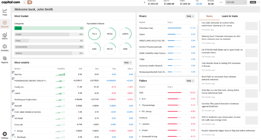Switch to the News tab
Image resolution: width=261 pixels, height=140 pixels.
pyautogui.click(x=209, y=16)
